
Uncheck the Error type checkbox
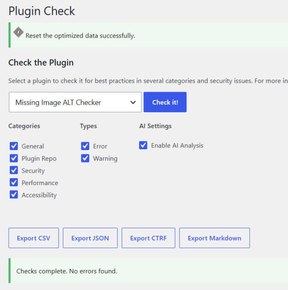85,146
